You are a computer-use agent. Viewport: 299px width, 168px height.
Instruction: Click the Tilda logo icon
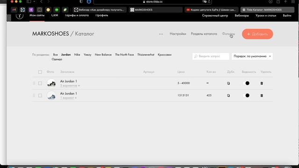pos(20,16)
